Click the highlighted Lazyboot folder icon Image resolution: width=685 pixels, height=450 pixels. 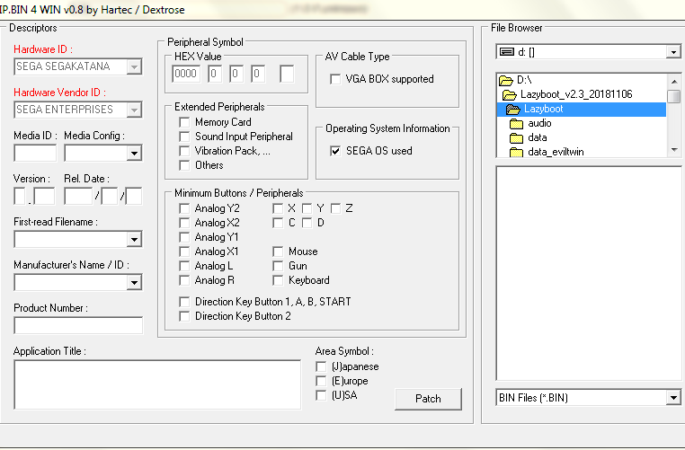tap(513, 109)
